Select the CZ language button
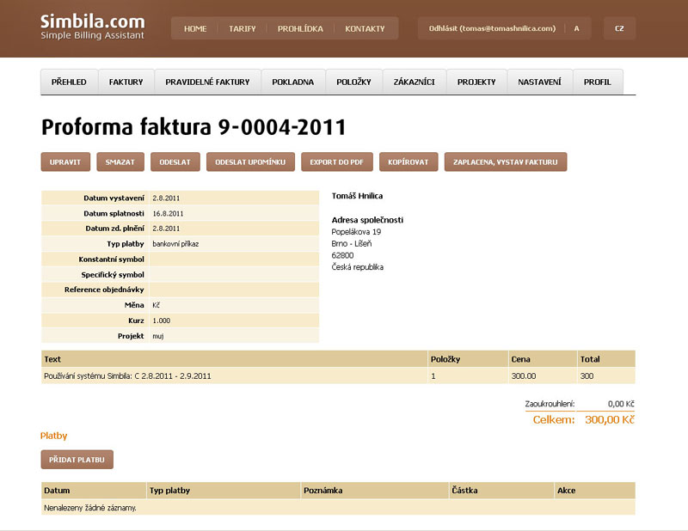Viewport: 688px width, 531px height. (619, 28)
